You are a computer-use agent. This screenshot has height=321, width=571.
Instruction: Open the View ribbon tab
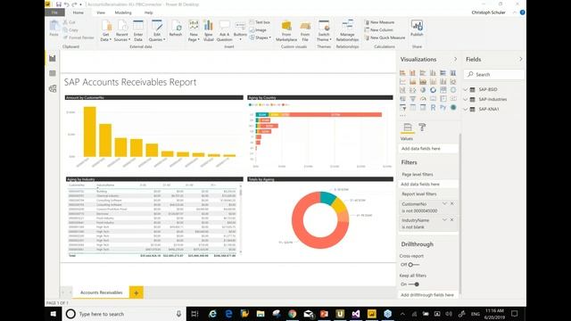101,12
